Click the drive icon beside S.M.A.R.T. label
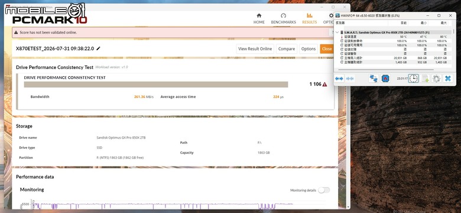The height and width of the screenshot is (213, 461). pos(342,32)
